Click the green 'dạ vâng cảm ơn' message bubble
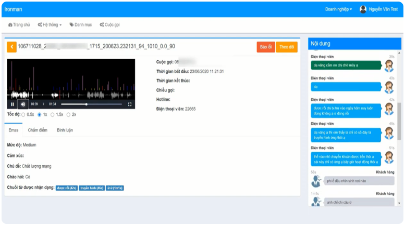 tap(346, 65)
